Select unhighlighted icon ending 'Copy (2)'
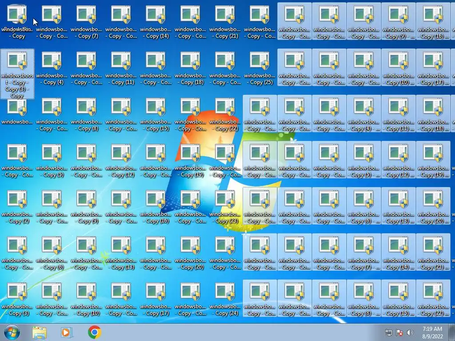455x341 pixels. pyautogui.click(x=17, y=207)
